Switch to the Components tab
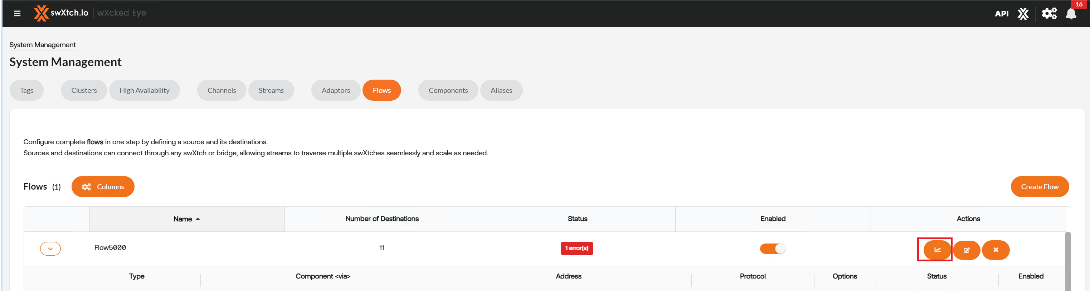1090x291 pixels. pos(448,90)
